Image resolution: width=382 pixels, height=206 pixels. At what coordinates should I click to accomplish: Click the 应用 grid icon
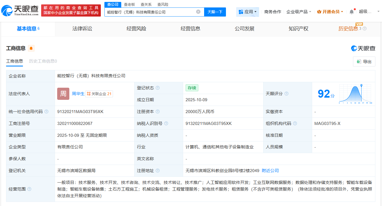(241, 12)
